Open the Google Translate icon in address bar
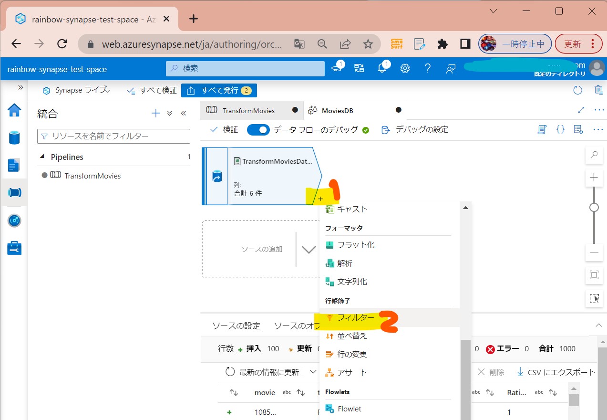The width and height of the screenshot is (607, 420). 299,44
